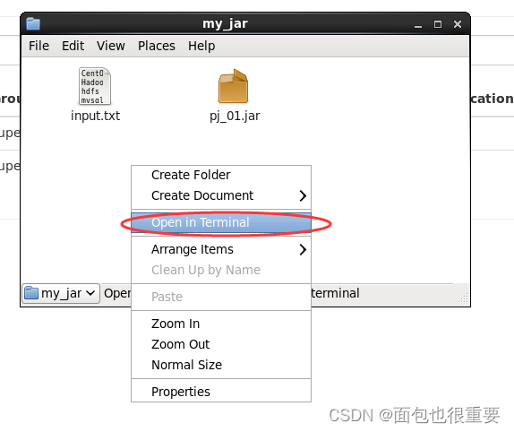514x432 pixels.
Task: Open the Places menu
Action: pos(157,46)
